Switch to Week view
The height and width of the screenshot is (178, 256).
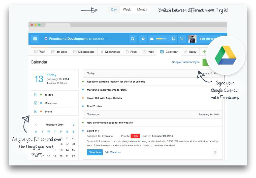point(127,10)
